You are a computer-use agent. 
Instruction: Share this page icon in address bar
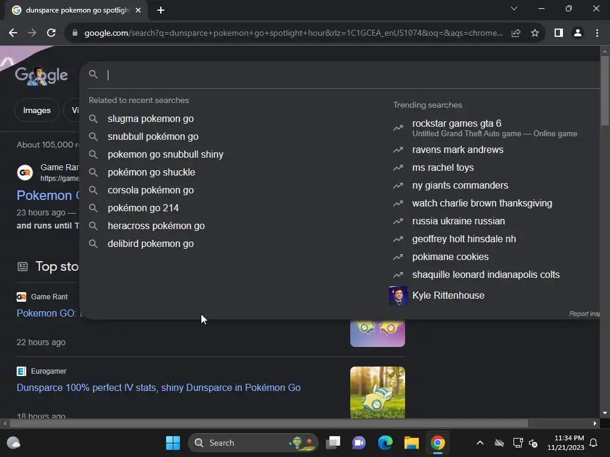tap(516, 33)
